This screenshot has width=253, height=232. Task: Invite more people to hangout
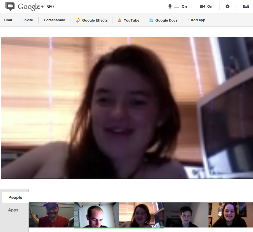(x=28, y=20)
